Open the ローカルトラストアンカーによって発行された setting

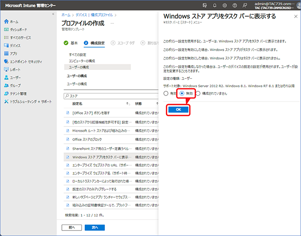pos(102,181)
